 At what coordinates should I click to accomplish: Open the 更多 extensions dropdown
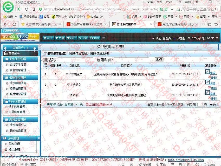[x=216, y=17]
